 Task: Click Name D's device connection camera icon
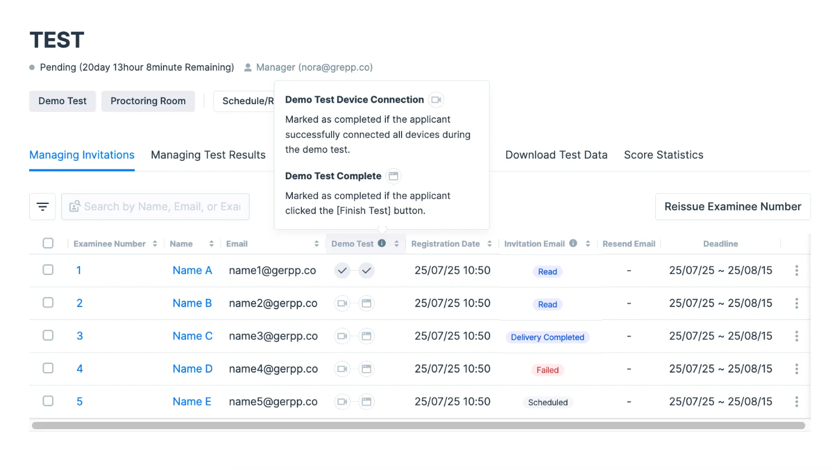(x=342, y=369)
